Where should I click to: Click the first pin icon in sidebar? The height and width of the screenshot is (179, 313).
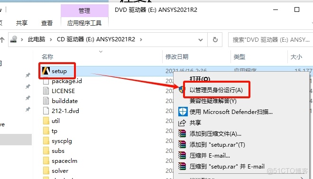[x=28, y=75]
